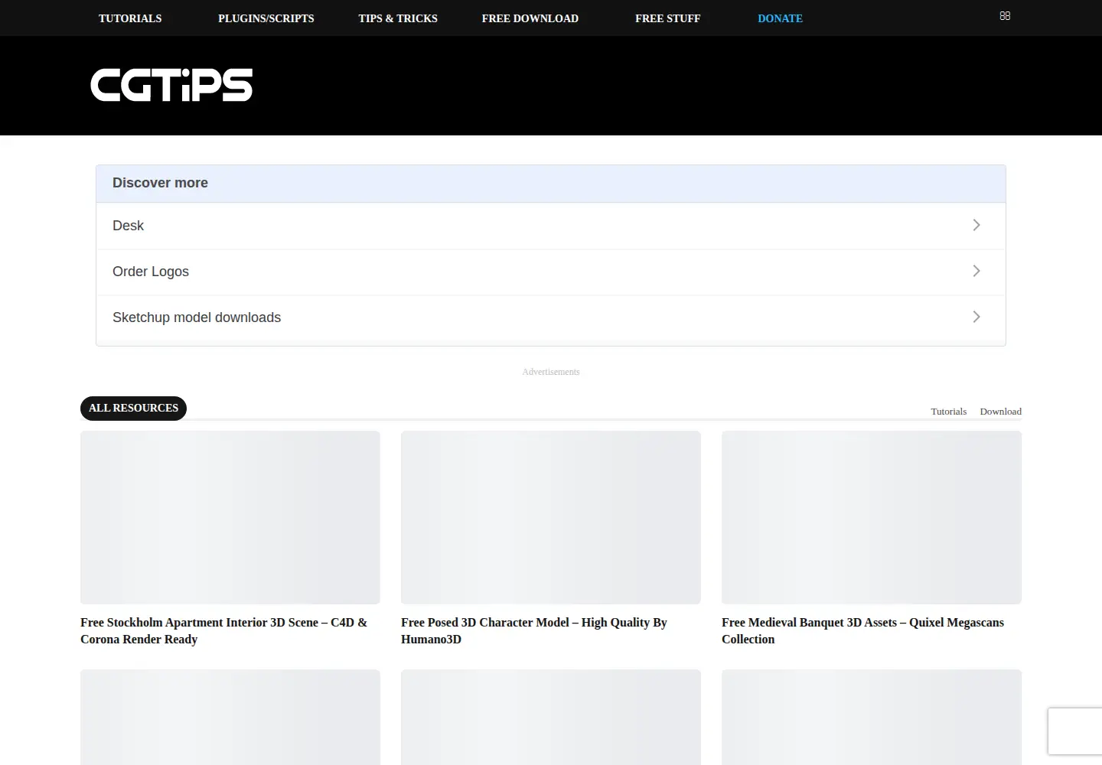Filter resources by Tutorials
The height and width of the screenshot is (765, 1102).
tap(949, 412)
